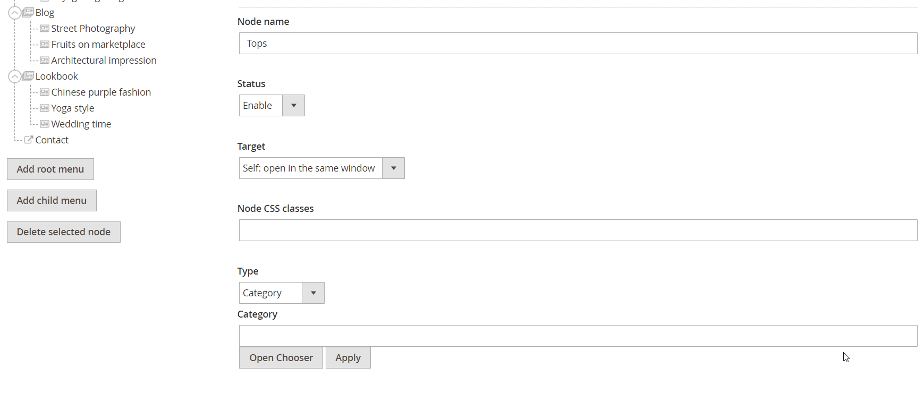Click the Yoga style page icon
Image resolution: width=924 pixels, height=402 pixels.
(45, 108)
